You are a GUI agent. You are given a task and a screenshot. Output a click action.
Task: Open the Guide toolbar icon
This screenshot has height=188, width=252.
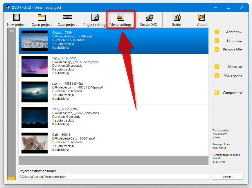(x=177, y=17)
